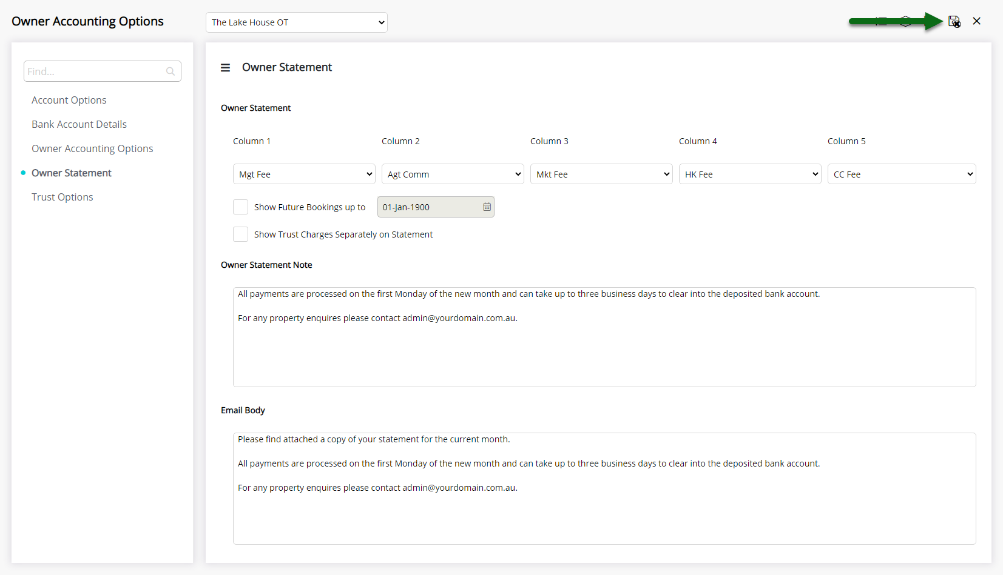Open Column 3 Mkt Fee dropdown
The height and width of the screenshot is (575, 1003).
601,174
